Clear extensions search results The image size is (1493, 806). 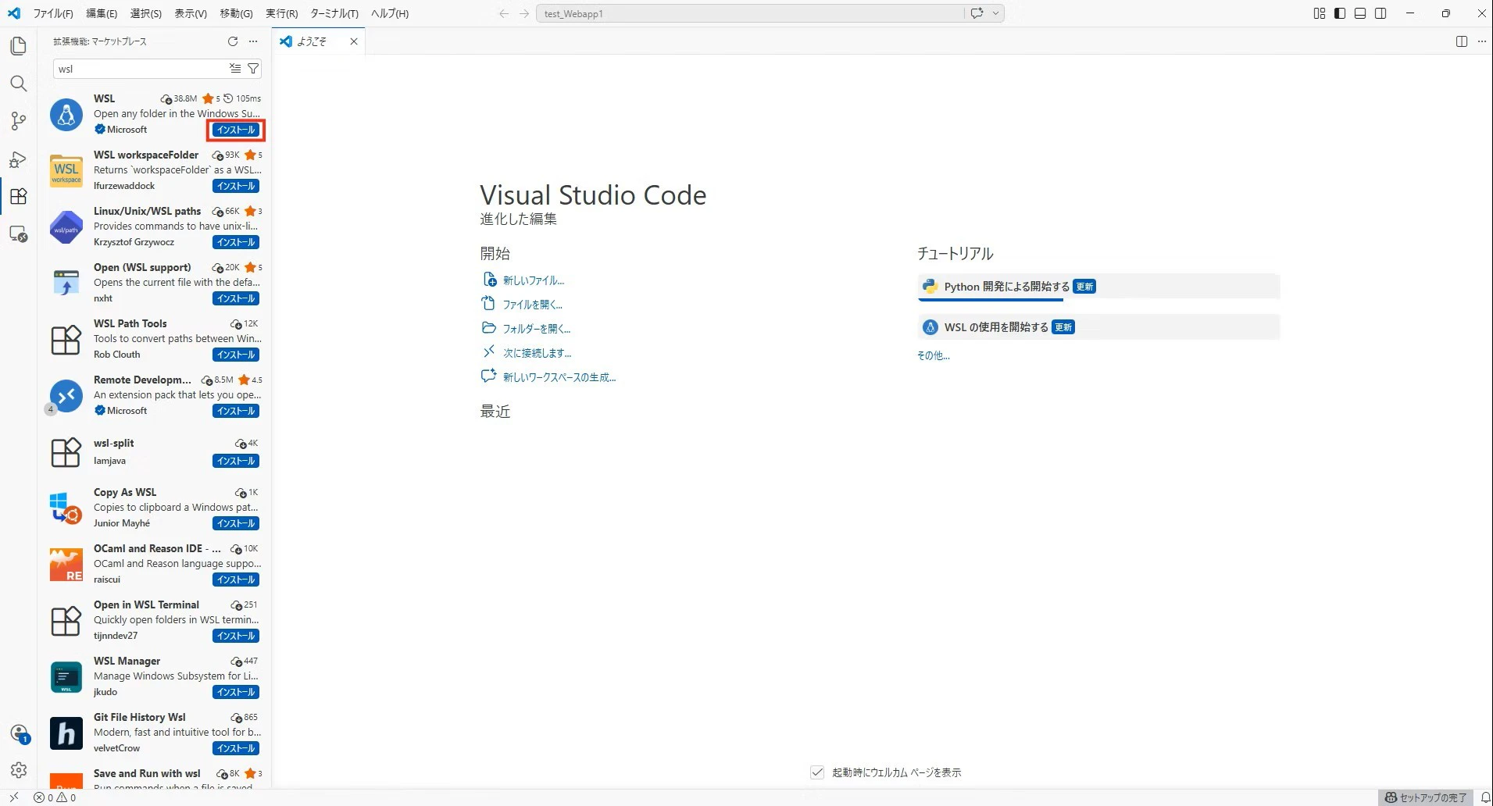(235, 69)
